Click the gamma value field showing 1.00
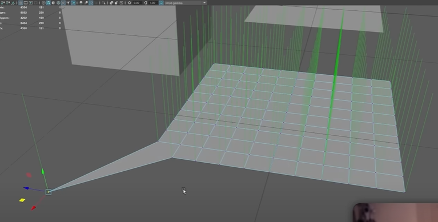Viewport: 438px width, 222px height. point(152,3)
